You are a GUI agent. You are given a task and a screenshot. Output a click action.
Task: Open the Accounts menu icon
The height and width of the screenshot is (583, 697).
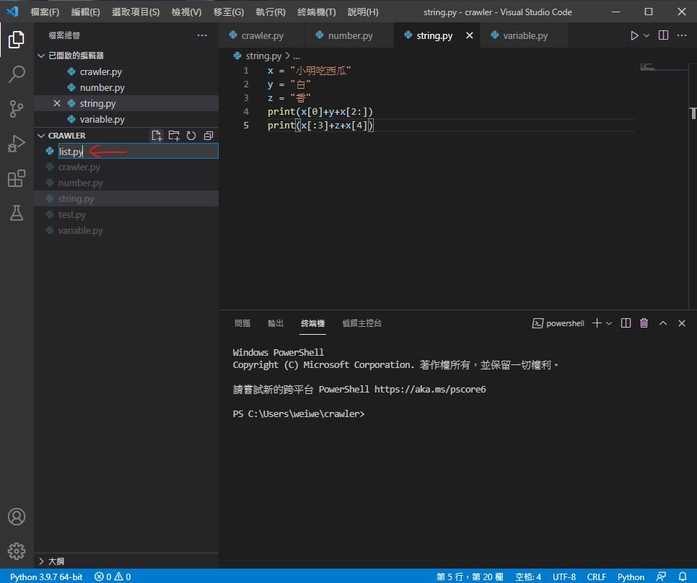17,517
